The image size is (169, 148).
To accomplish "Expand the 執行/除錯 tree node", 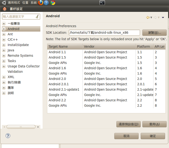I will pos(4,82).
